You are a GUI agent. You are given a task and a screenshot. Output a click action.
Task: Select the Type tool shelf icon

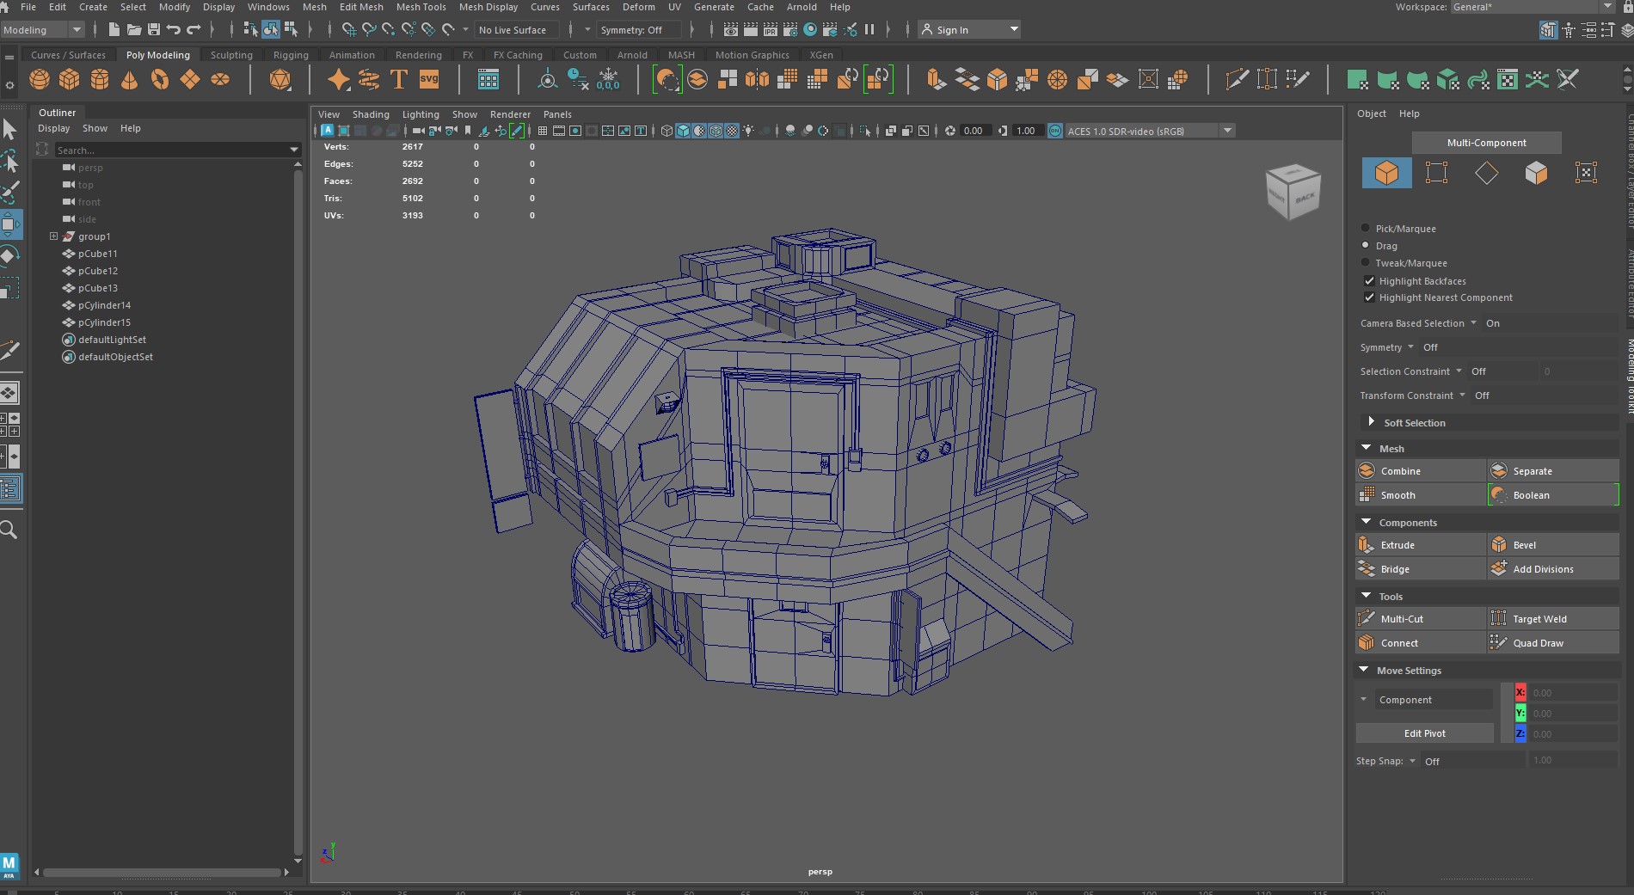(398, 80)
